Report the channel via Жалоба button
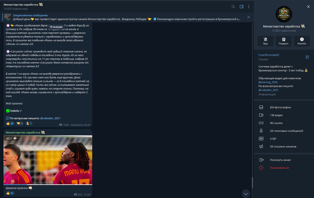The image size is (314, 198). 302,41
